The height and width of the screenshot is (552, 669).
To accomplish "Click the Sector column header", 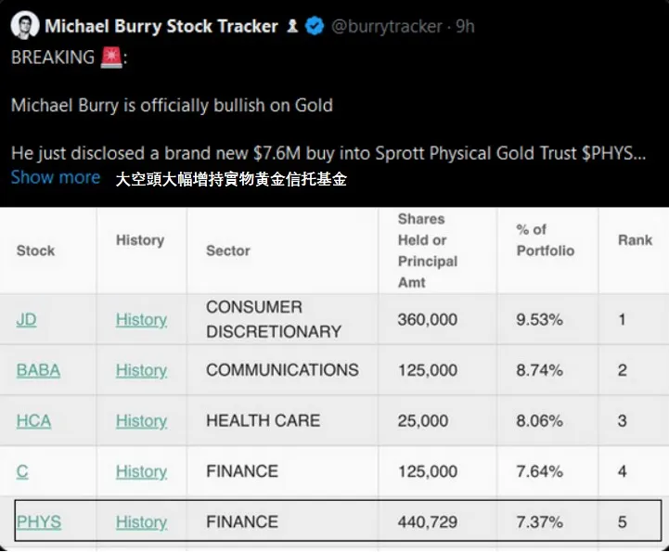I will coord(228,250).
